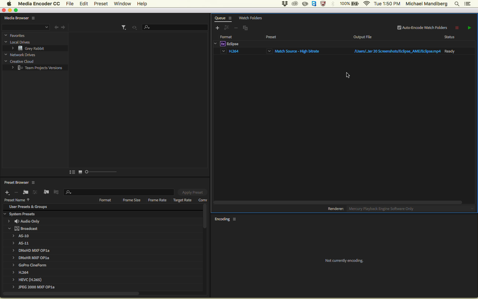Open the H.264 format dropdown arrow

[x=223, y=51]
